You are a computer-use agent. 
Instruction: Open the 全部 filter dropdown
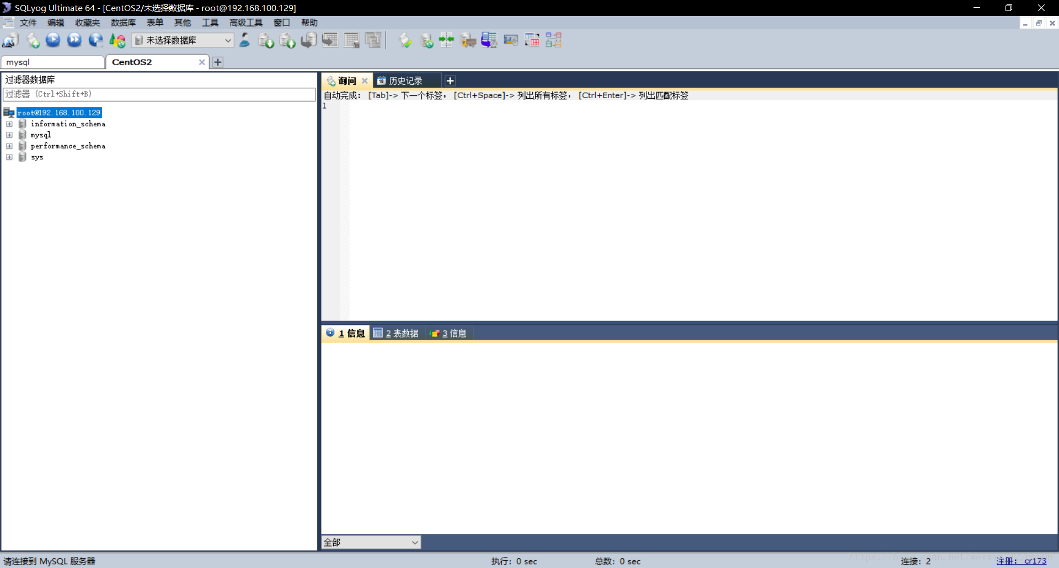coord(371,543)
